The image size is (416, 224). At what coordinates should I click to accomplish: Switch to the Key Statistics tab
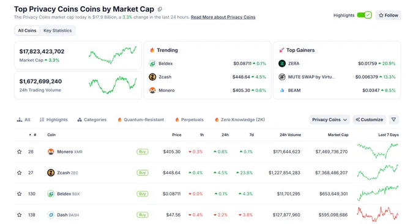[58, 31]
